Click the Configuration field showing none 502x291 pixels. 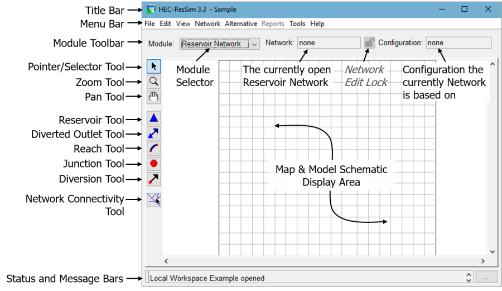(458, 42)
